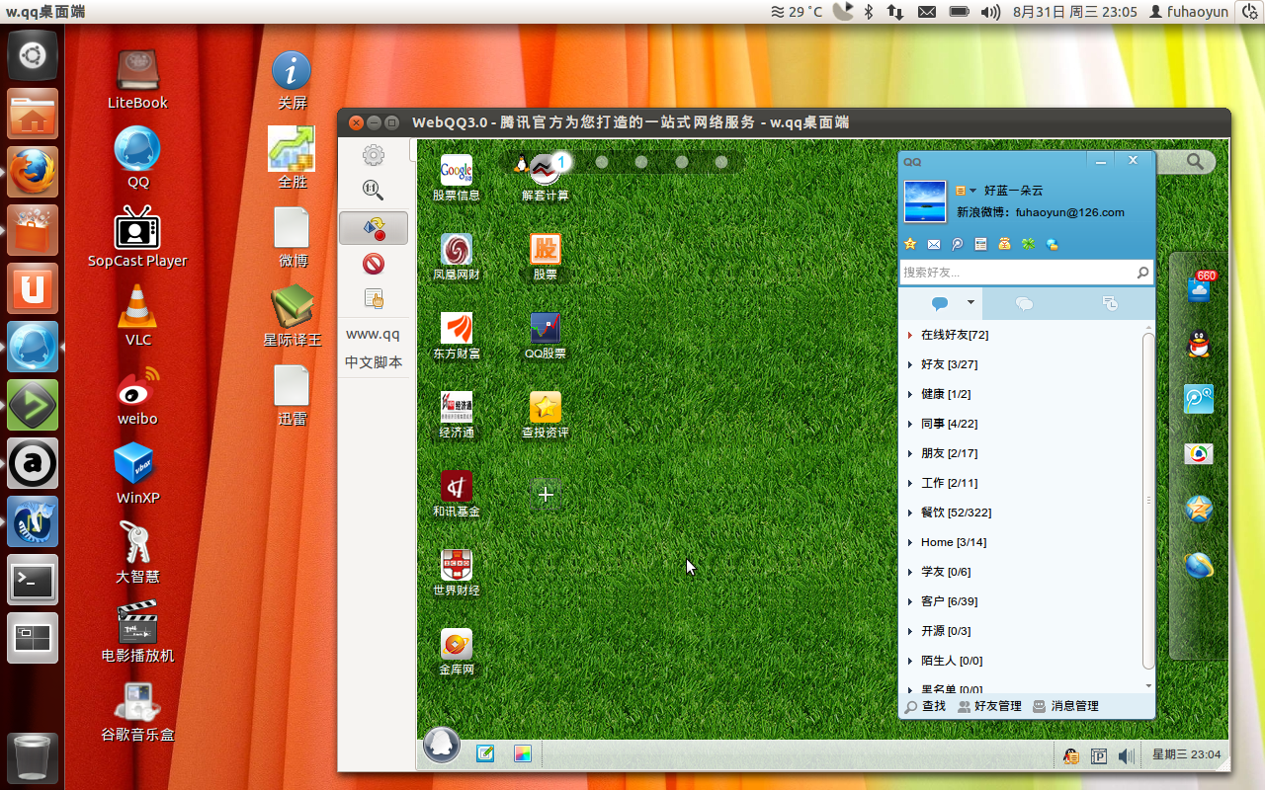
Task: Click the red stop icon in toolbar
Action: coord(374,264)
